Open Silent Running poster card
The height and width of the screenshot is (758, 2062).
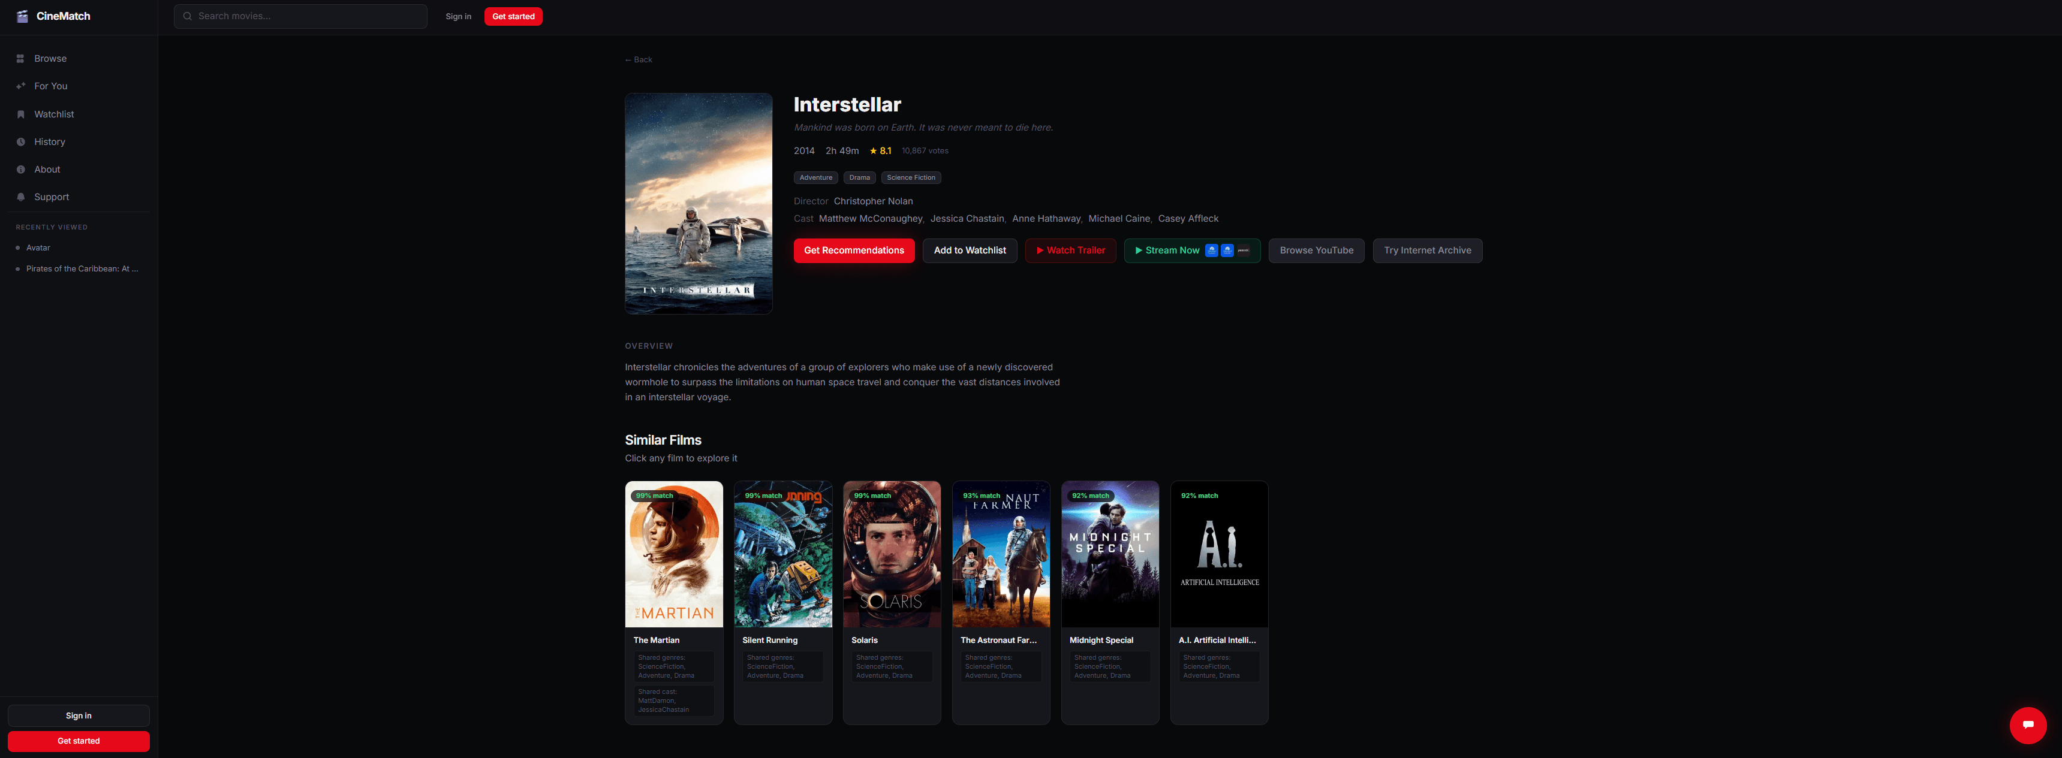(783, 554)
